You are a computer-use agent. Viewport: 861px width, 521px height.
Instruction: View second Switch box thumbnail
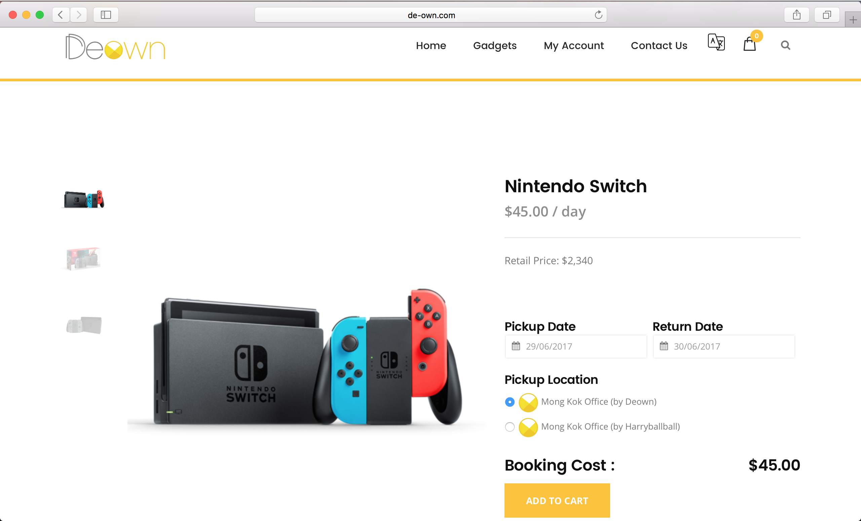tap(83, 258)
